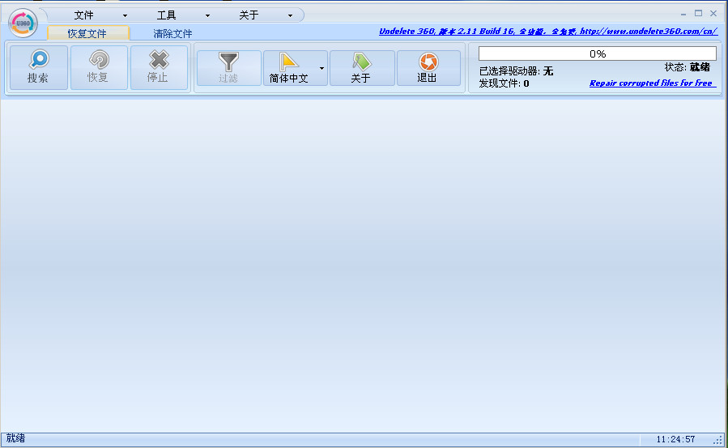This screenshot has width=728, height=448.
Task: Click the 就绪 text in status bar
Action: (x=15, y=438)
